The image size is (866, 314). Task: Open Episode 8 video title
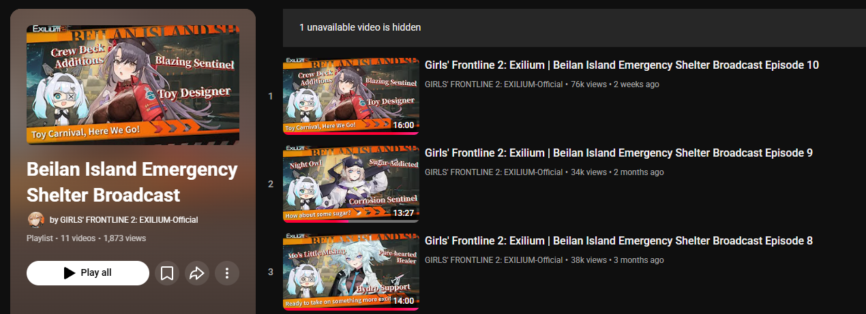[x=618, y=241]
